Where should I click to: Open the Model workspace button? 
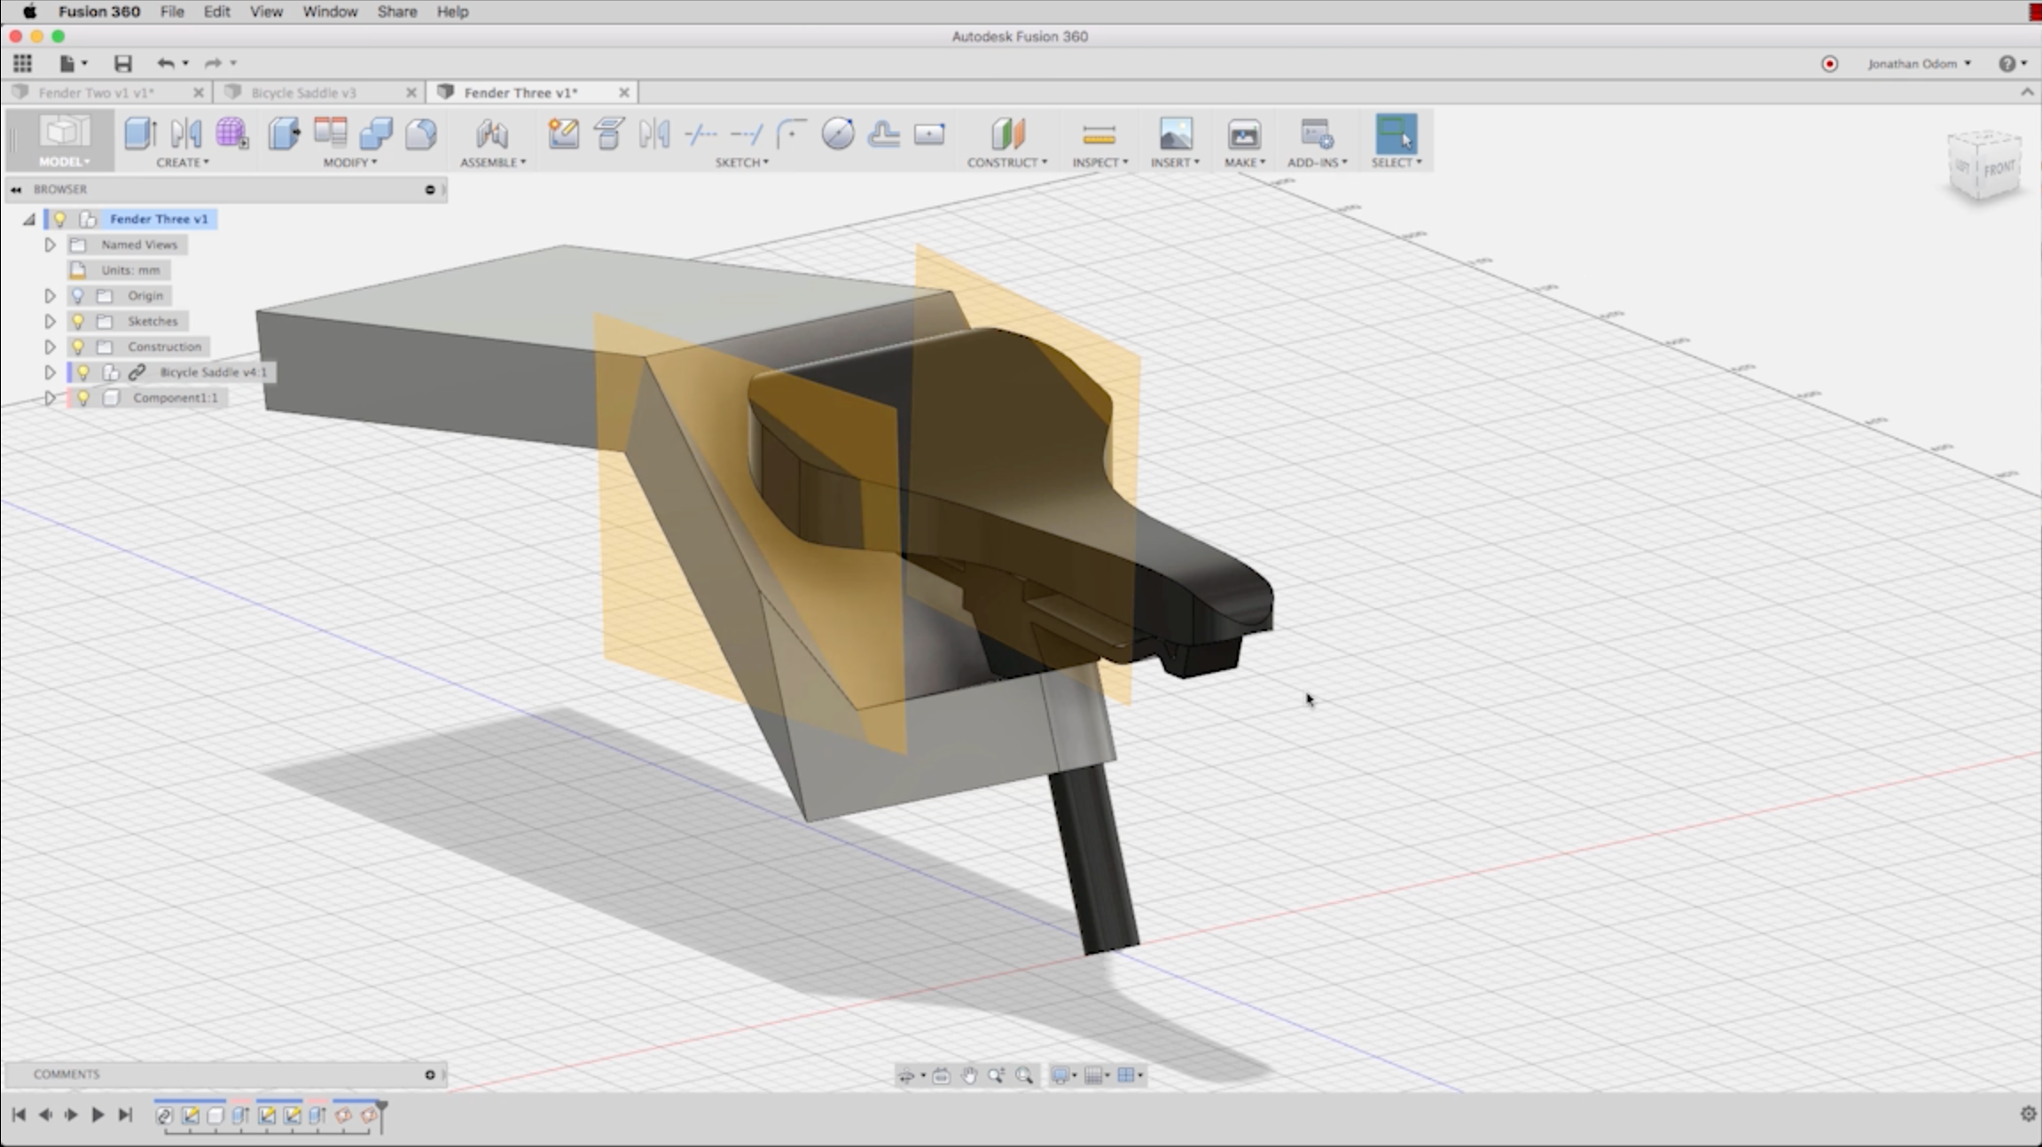tap(63, 140)
